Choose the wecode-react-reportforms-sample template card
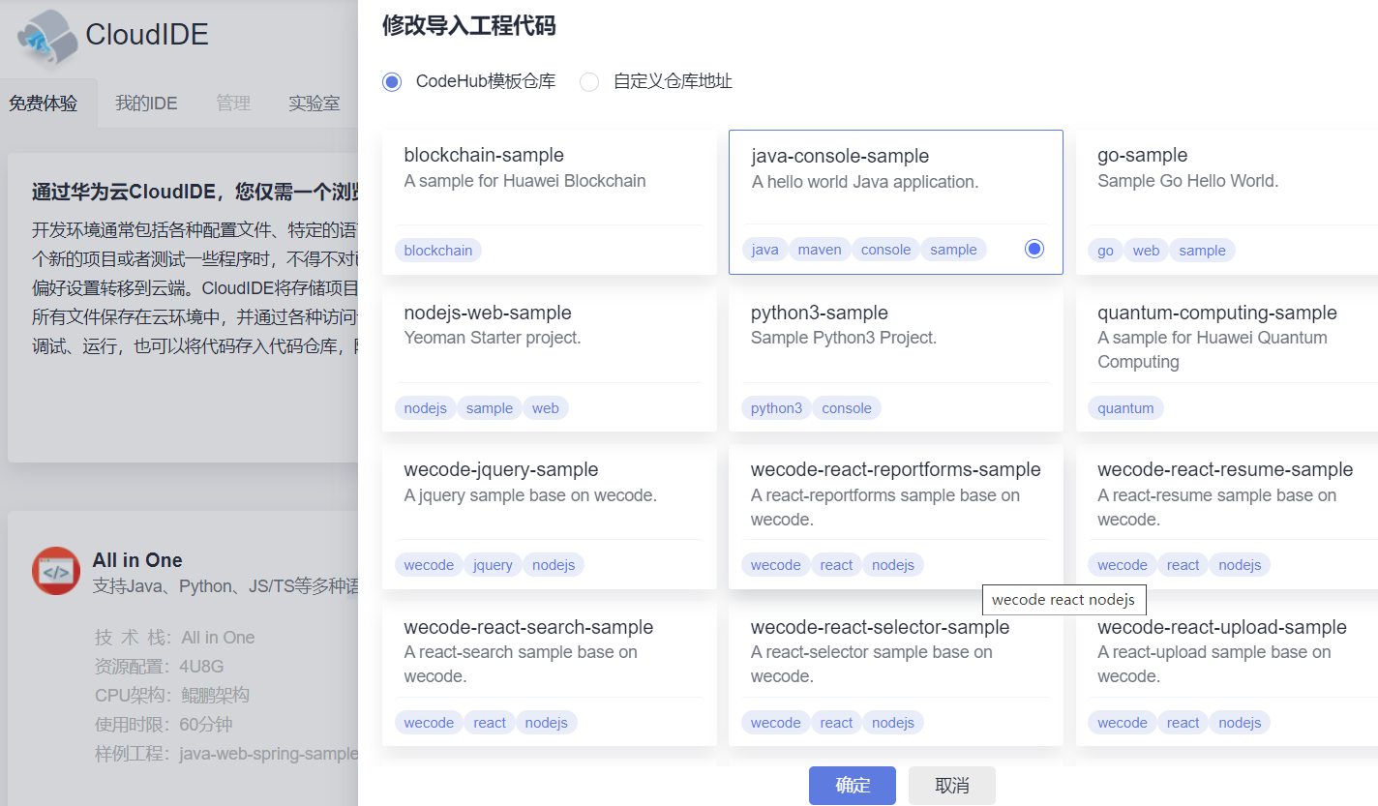This screenshot has height=806, width=1378. point(896,517)
